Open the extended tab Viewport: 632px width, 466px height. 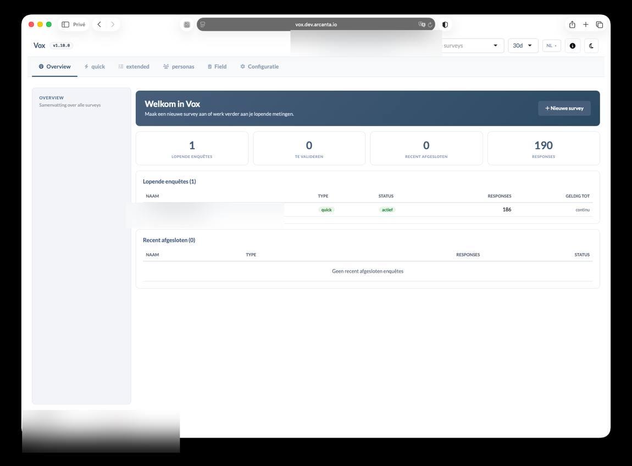134,67
